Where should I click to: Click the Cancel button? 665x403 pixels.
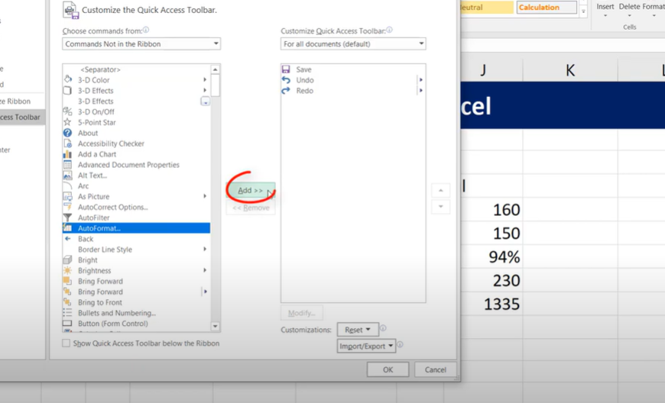[x=436, y=369]
